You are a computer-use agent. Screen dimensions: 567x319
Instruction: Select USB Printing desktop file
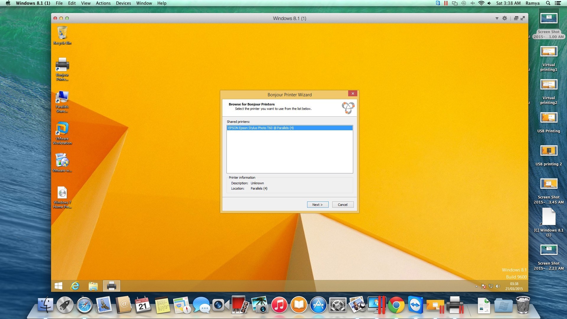pos(549,123)
